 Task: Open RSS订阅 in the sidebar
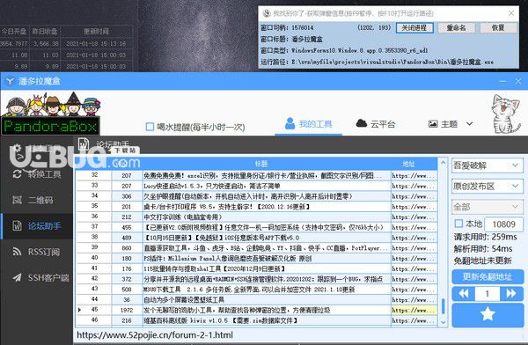(x=37, y=252)
